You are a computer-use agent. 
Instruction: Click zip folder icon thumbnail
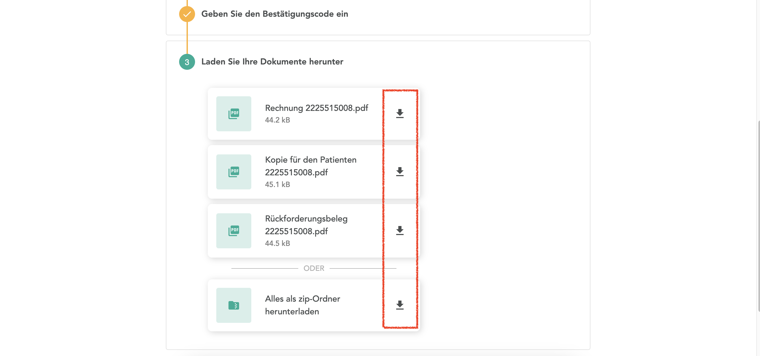234,305
